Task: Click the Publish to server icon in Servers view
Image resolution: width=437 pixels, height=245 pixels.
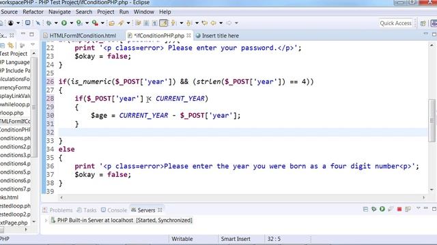Action: (x=408, y=209)
